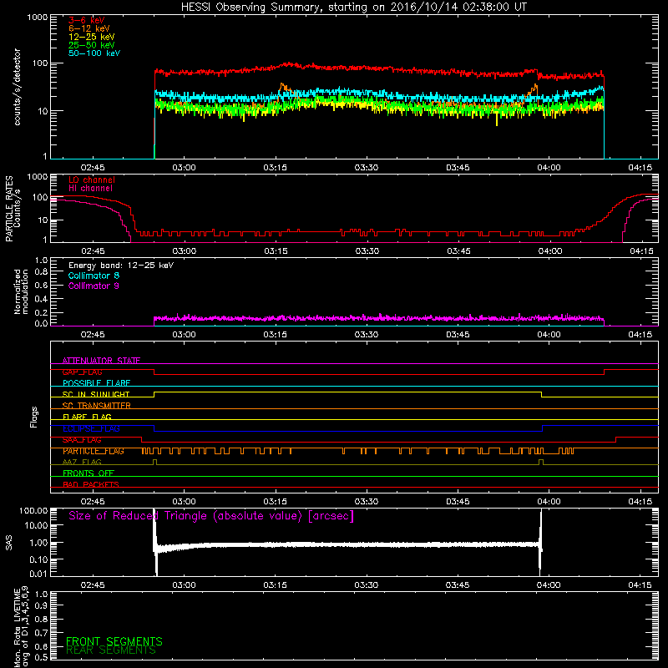Click the Mon. Rate LIVETIME axis label
668x668 pixels.
pos(21,627)
